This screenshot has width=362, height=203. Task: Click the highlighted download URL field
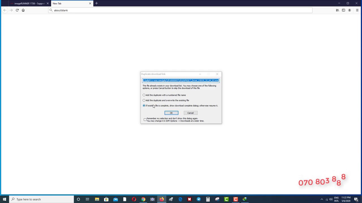coord(181,81)
